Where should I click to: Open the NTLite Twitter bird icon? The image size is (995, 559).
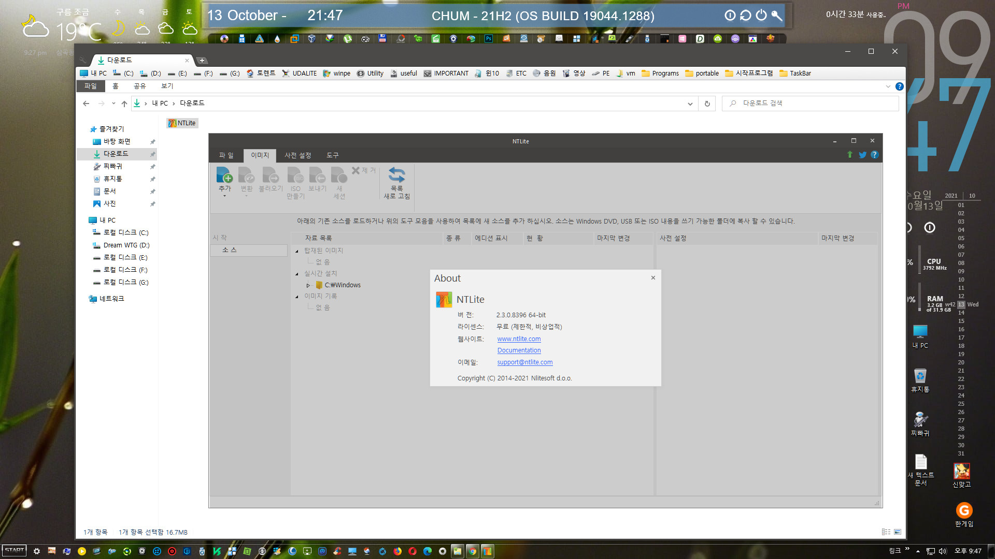862,155
